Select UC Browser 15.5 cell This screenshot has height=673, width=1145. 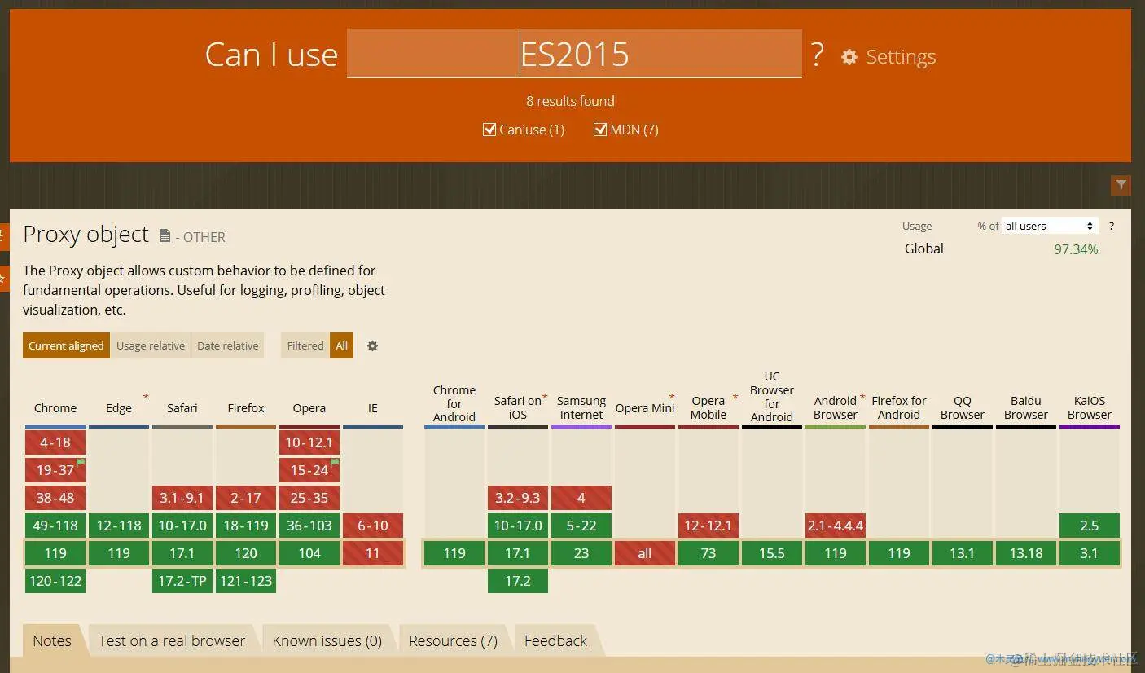pos(772,553)
